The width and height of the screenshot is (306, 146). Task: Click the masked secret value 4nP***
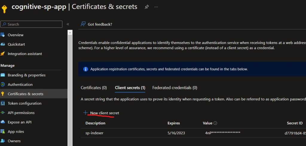(223, 133)
